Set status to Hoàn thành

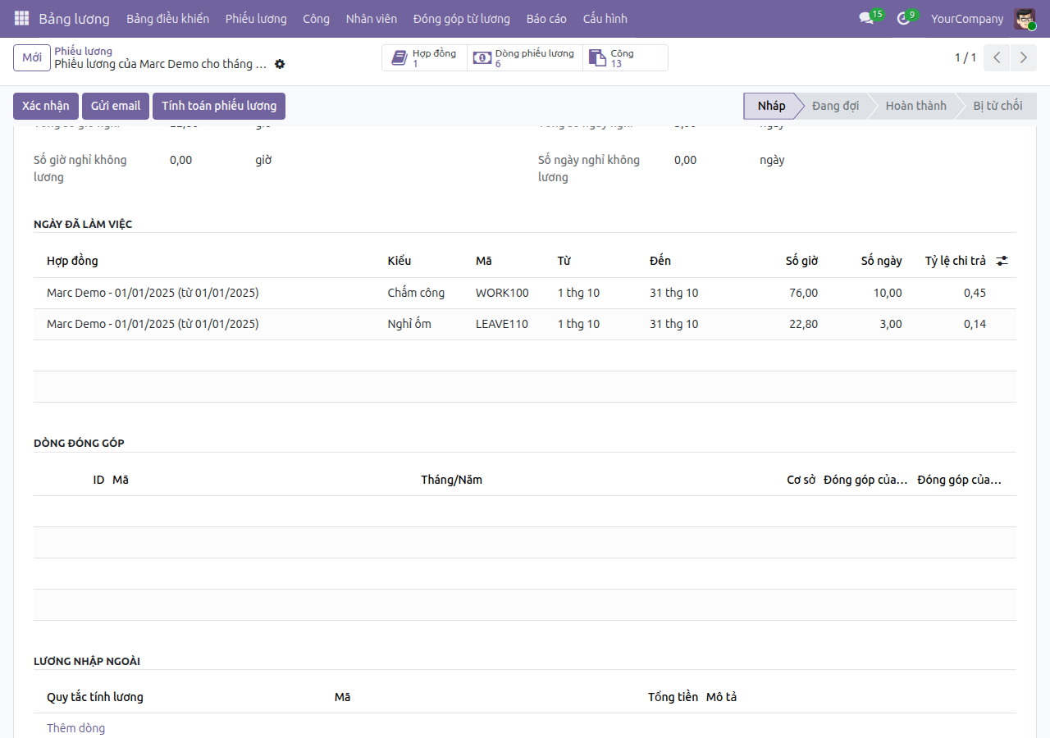pyautogui.click(x=915, y=106)
